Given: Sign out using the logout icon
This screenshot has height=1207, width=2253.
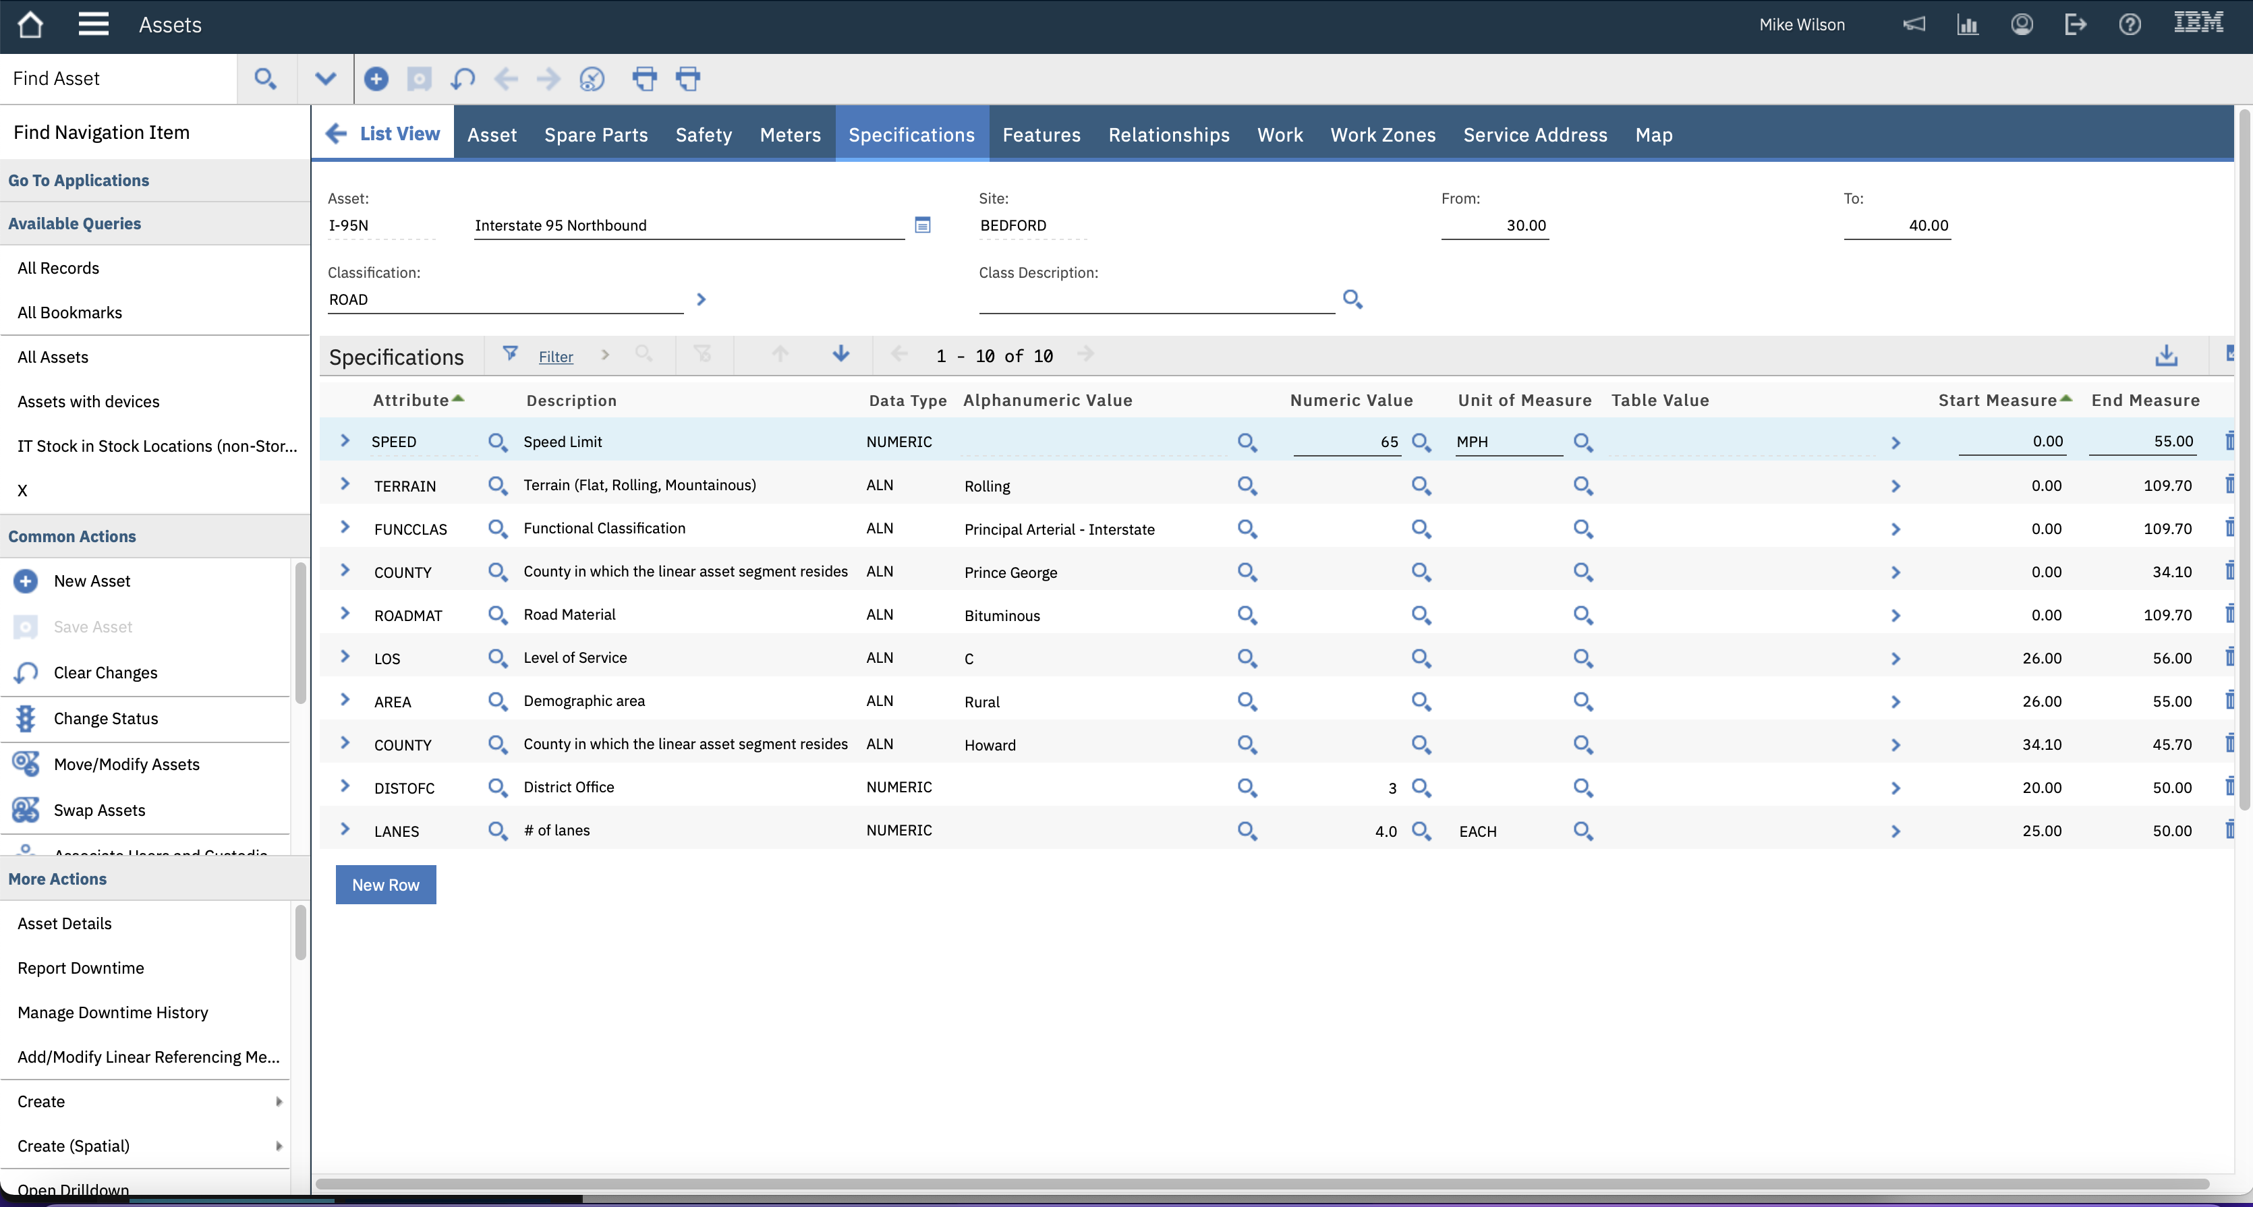Looking at the screenshot, I should click(2076, 24).
